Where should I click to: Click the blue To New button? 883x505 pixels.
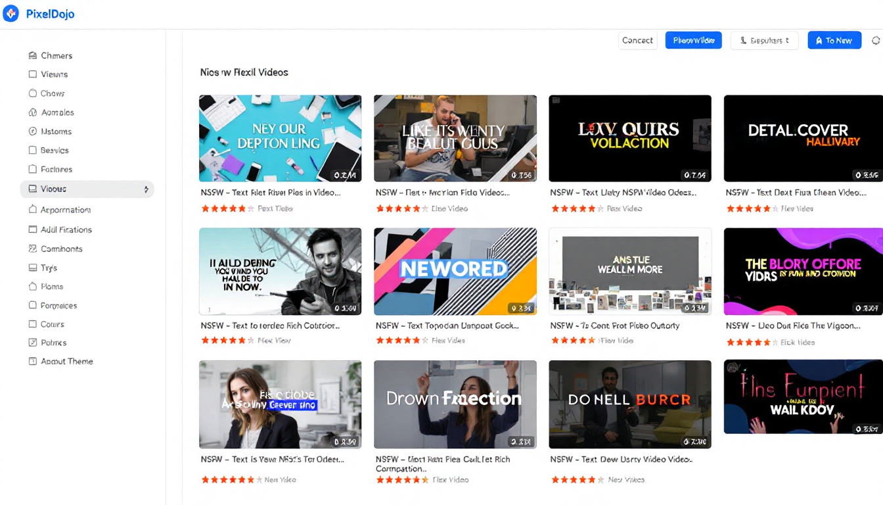[x=834, y=40]
